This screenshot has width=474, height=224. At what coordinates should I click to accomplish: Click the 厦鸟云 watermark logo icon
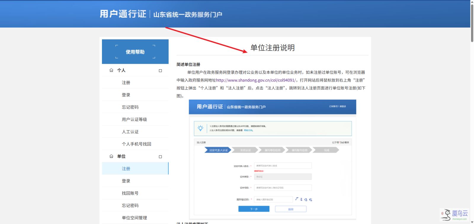pyautogui.click(x=446, y=215)
